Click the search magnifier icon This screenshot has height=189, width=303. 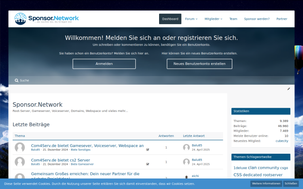[17, 81]
